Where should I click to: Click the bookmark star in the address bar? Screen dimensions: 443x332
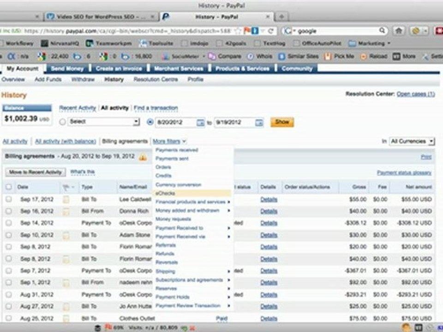click(x=238, y=31)
